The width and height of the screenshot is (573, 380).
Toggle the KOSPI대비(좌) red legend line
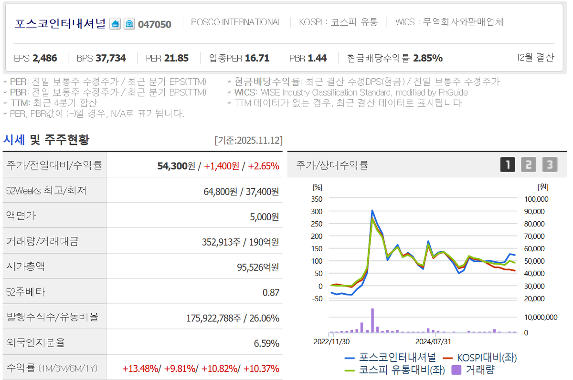pyautogui.click(x=480, y=357)
